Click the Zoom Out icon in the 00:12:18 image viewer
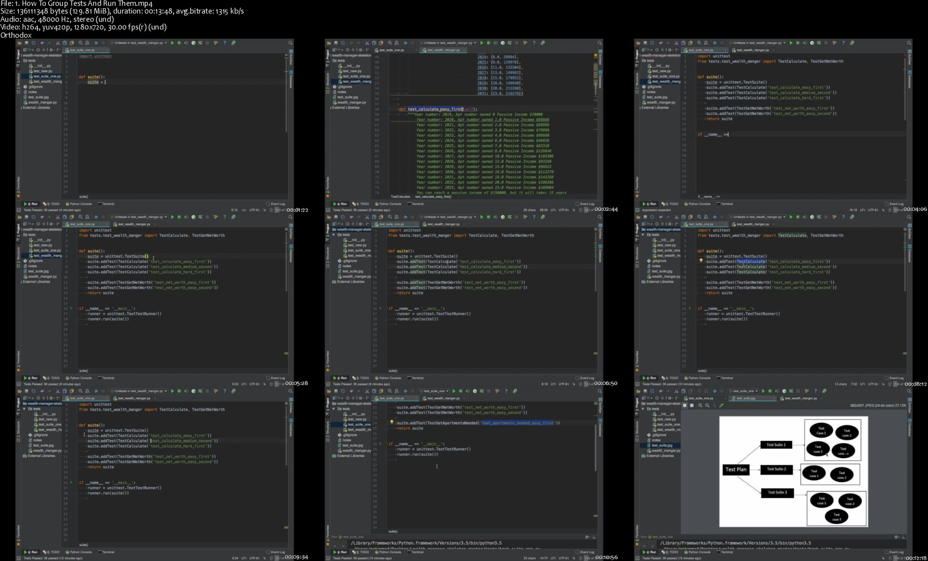The height and width of the screenshot is (561, 928). 708,405
